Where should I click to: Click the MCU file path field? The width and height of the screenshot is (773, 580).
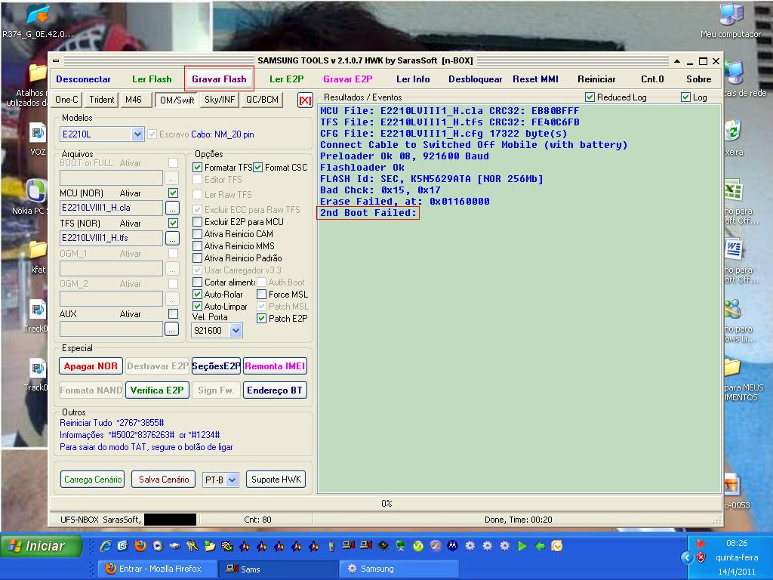click(x=112, y=208)
